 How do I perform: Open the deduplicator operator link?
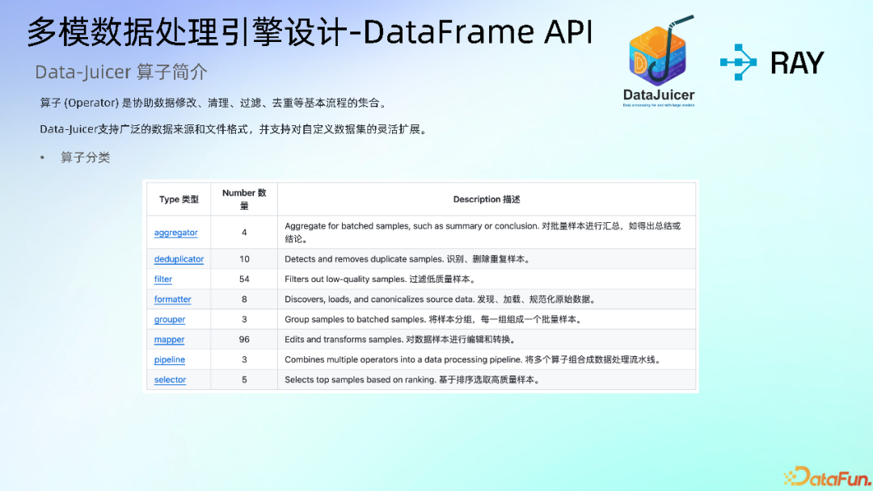coord(179,259)
